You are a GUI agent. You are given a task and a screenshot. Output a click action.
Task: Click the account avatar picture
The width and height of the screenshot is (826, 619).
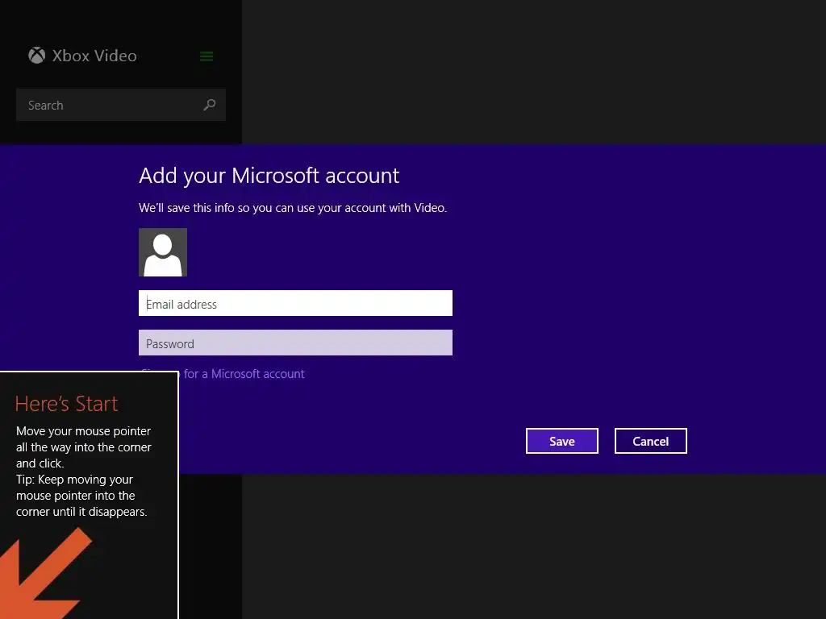tap(163, 252)
